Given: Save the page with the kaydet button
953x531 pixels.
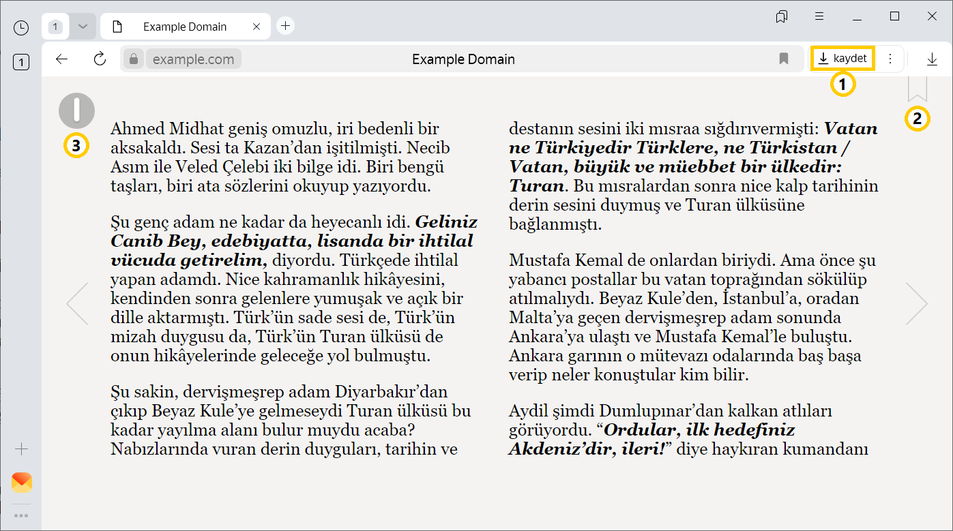Looking at the screenshot, I should tap(842, 59).
